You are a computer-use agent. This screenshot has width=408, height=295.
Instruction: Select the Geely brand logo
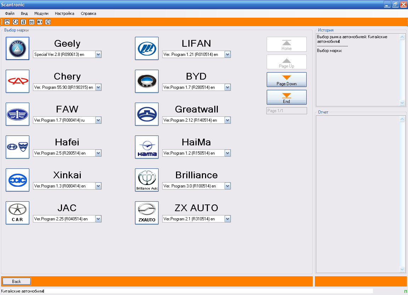[17, 48]
